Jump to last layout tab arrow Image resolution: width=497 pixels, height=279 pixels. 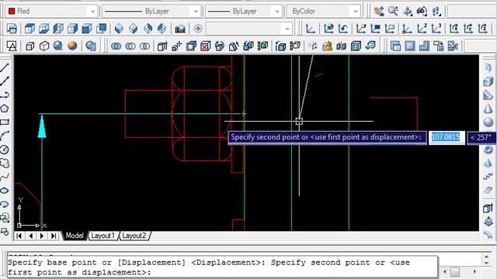tap(54, 236)
